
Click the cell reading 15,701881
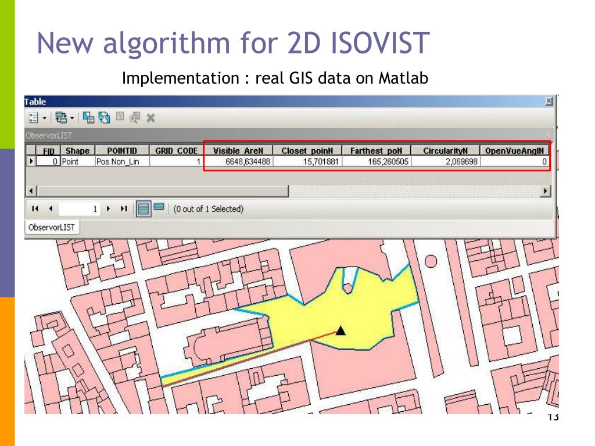(x=307, y=161)
